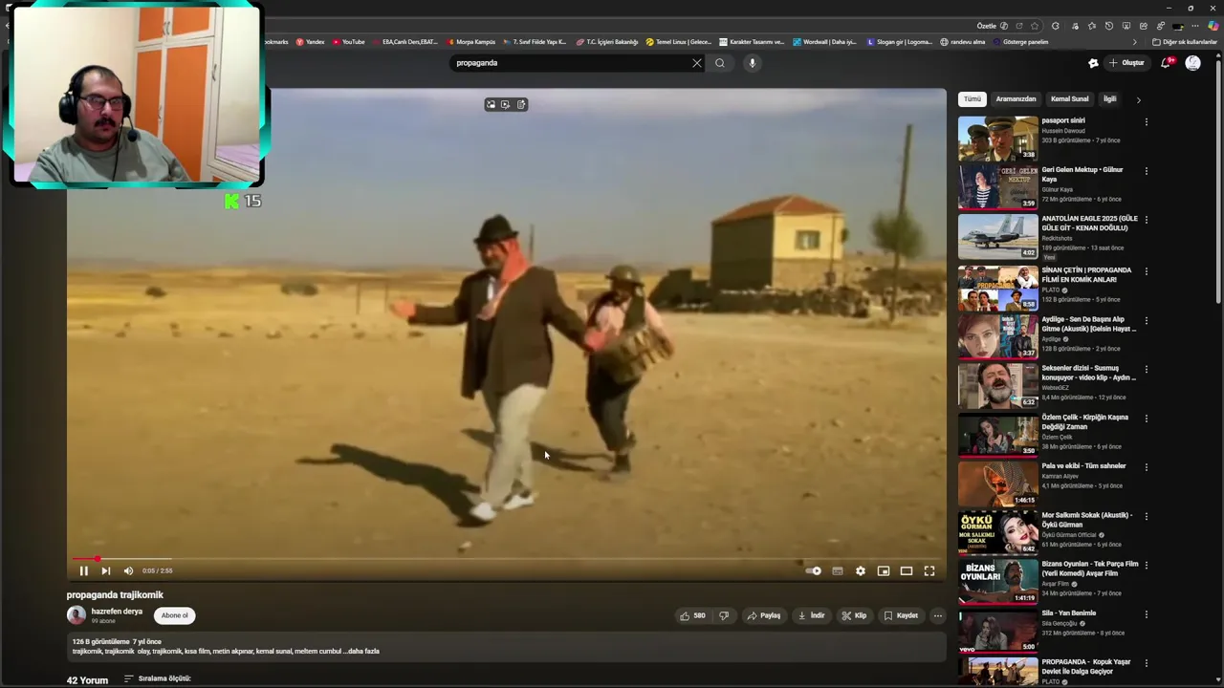
Task: Open the Diğer sık kullanılanlar folder
Action: (x=1184, y=42)
